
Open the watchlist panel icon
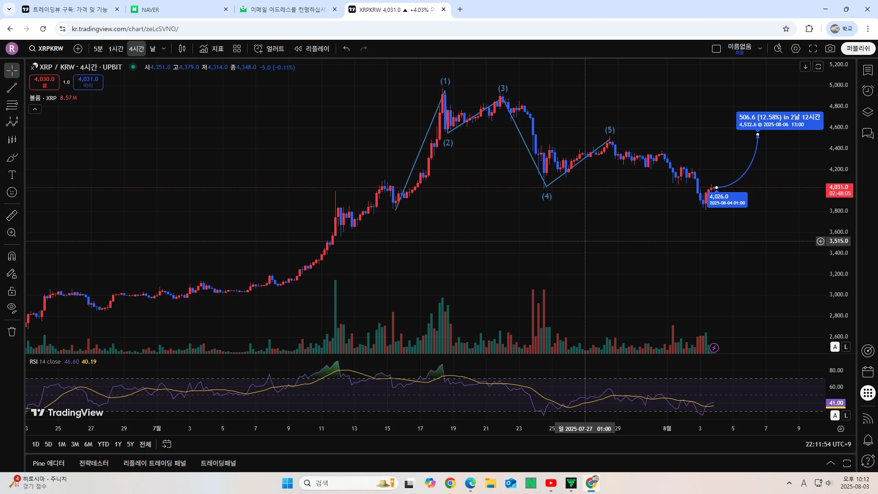[x=868, y=70]
